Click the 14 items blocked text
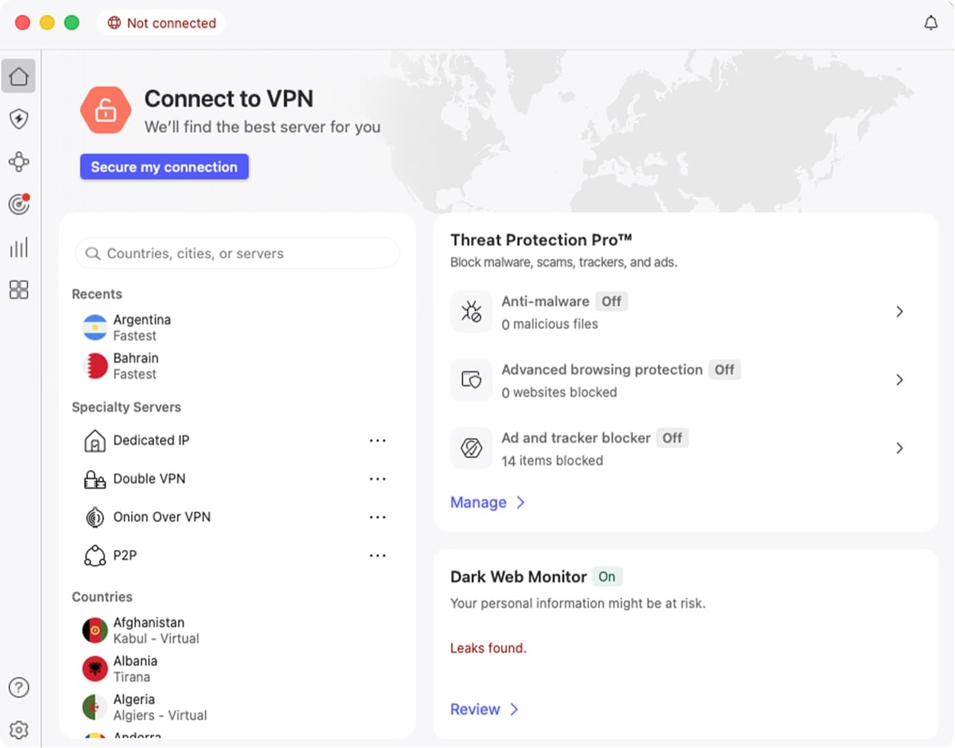This screenshot has height=748, width=955. (553, 461)
